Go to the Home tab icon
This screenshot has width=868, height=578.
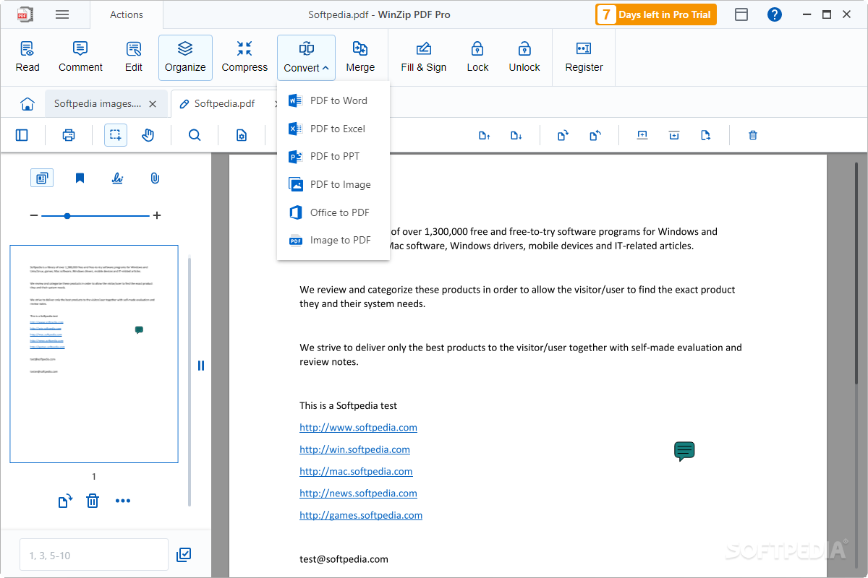tap(27, 104)
